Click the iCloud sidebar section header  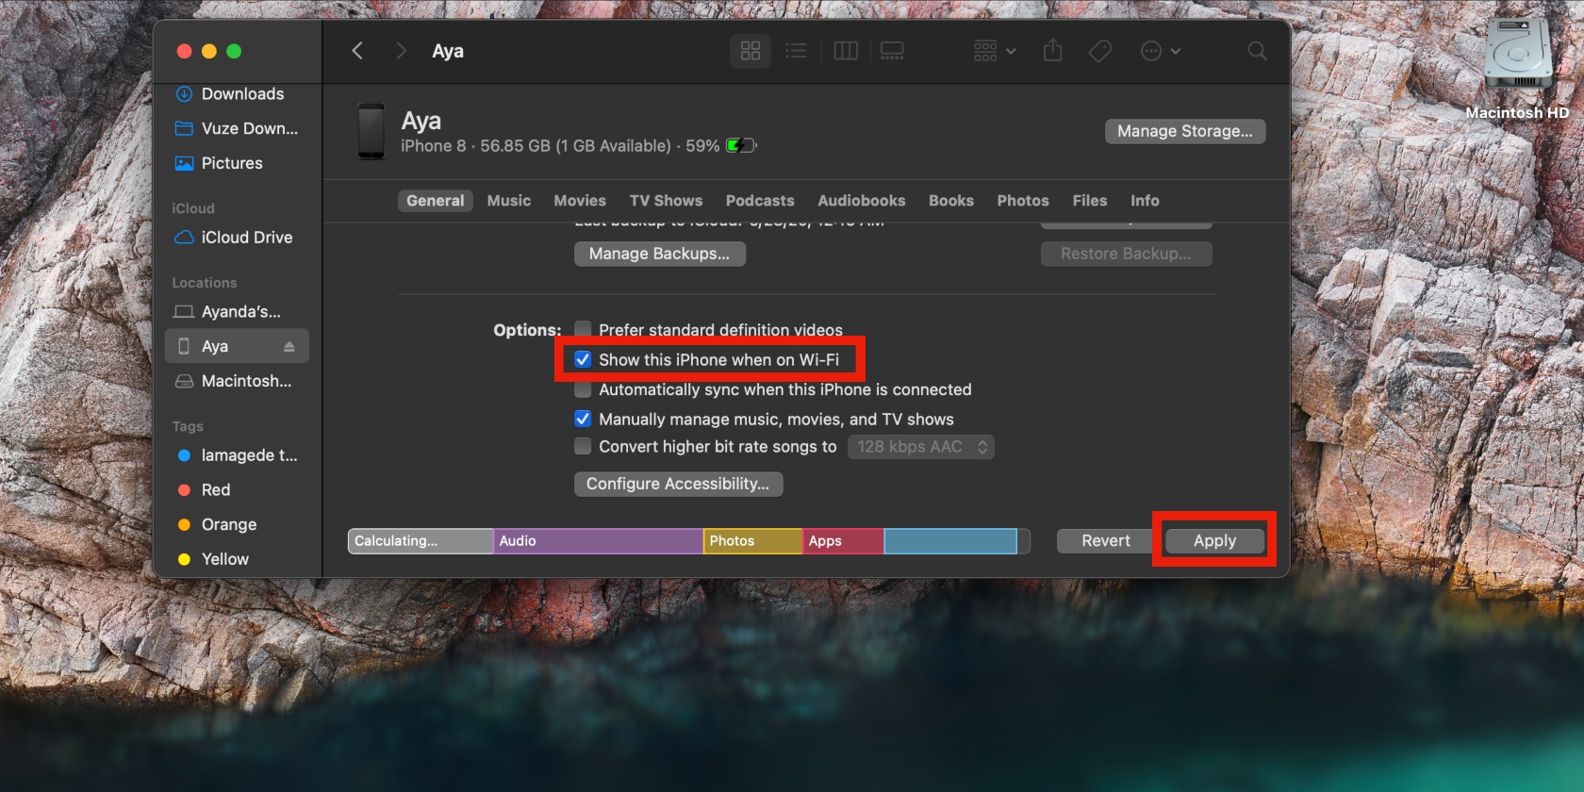point(193,208)
